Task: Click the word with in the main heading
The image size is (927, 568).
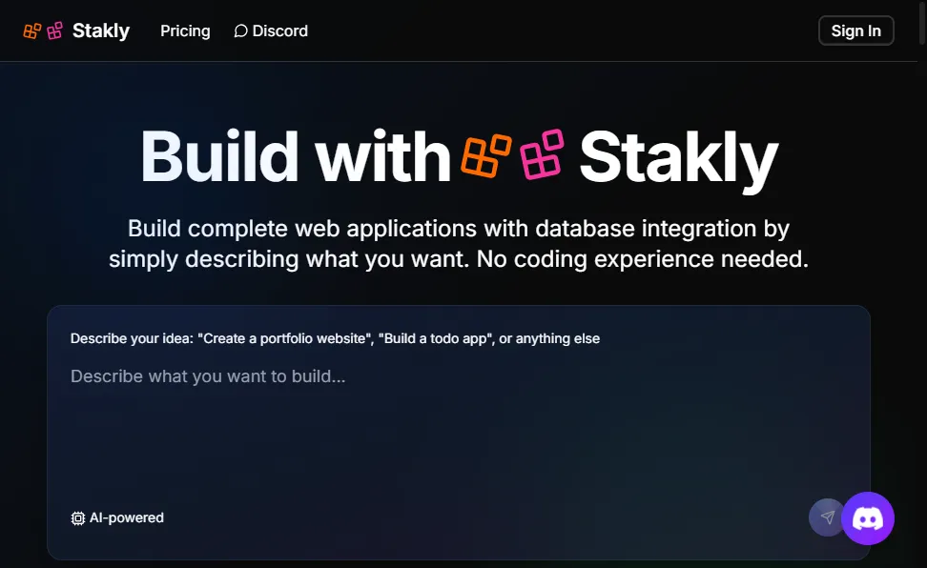Action: [383, 156]
